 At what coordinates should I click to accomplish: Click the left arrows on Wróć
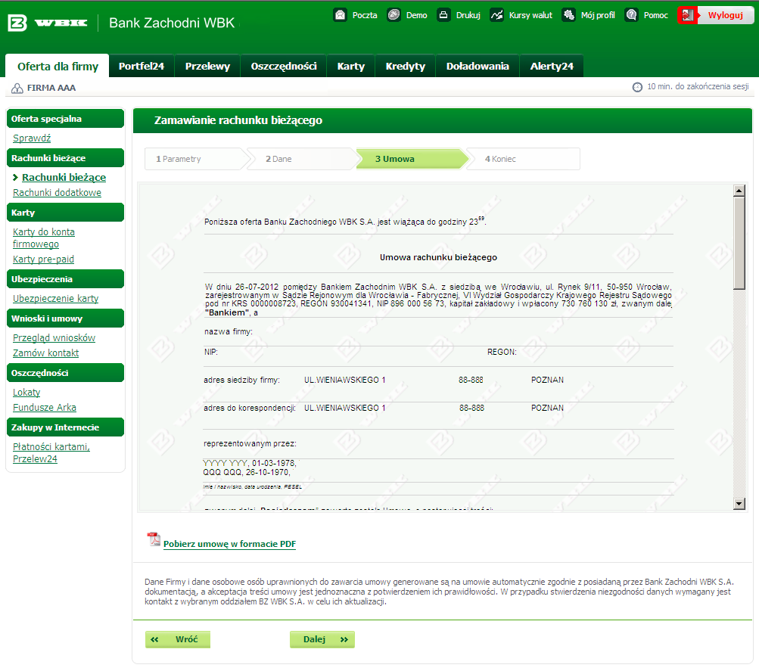tap(154, 639)
